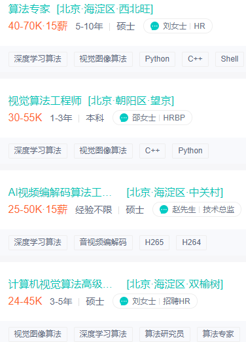The width and height of the screenshot is (246, 342).
Task: Select 视觉图像算法 tag under 视觉算法工程师
Action: tap(103, 151)
